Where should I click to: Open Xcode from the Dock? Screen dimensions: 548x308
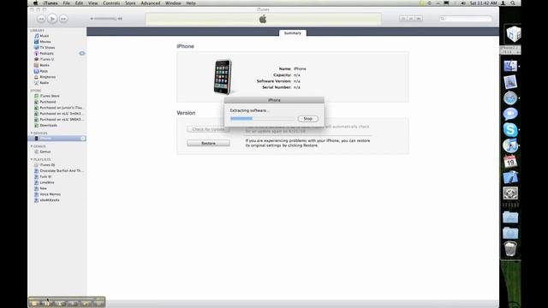tap(510, 177)
